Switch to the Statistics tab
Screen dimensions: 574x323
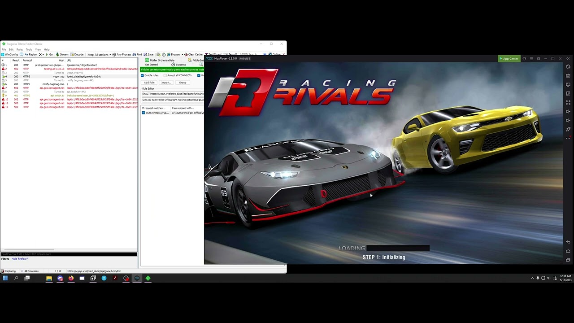(x=178, y=65)
